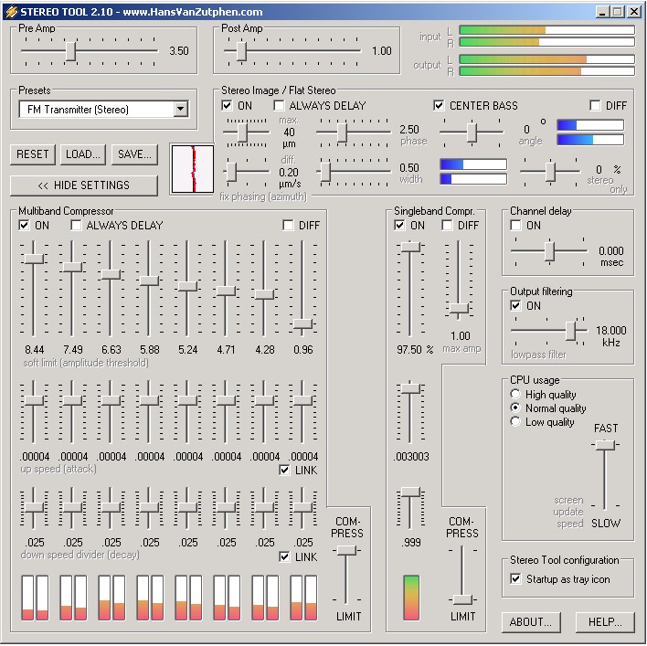Click soft limit slider showing 5.88
The height and width of the screenshot is (646, 647).
149,281
